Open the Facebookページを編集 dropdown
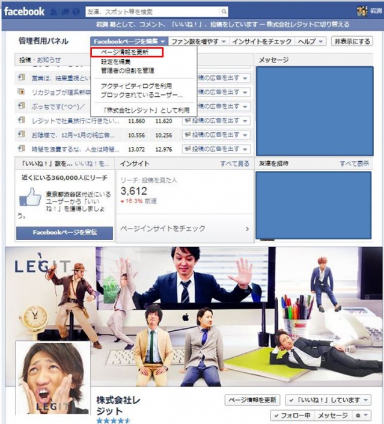This screenshot has width=384, height=424. click(x=129, y=41)
